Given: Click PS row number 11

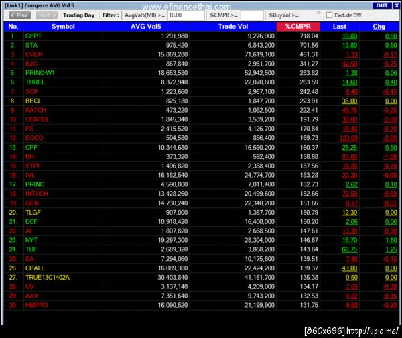Looking at the screenshot, I should pos(13,129).
